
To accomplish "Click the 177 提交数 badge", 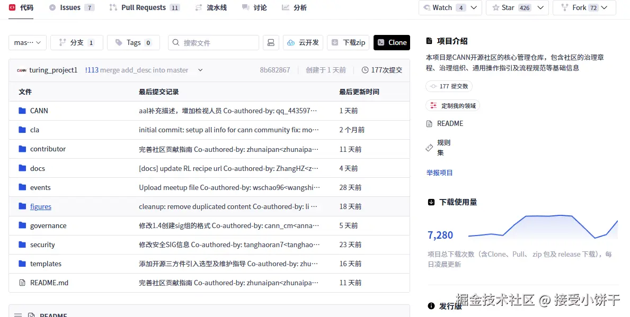I will 449,86.
